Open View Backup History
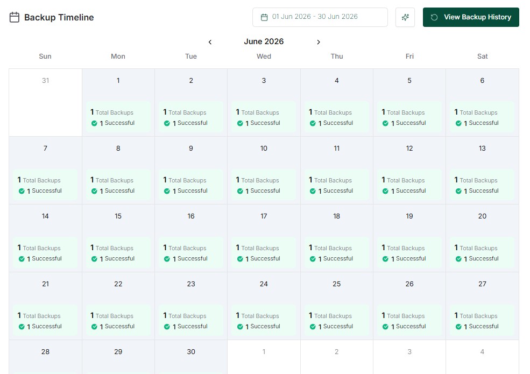 470,17
